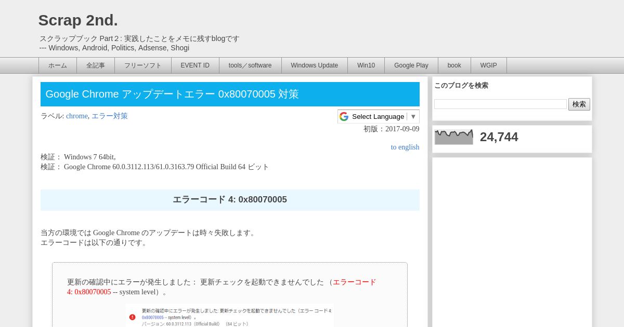The height and width of the screenshot is (327, 624).
Task: Click the article title Google Chrome アップデートエラー
Action: coord(172,94)
